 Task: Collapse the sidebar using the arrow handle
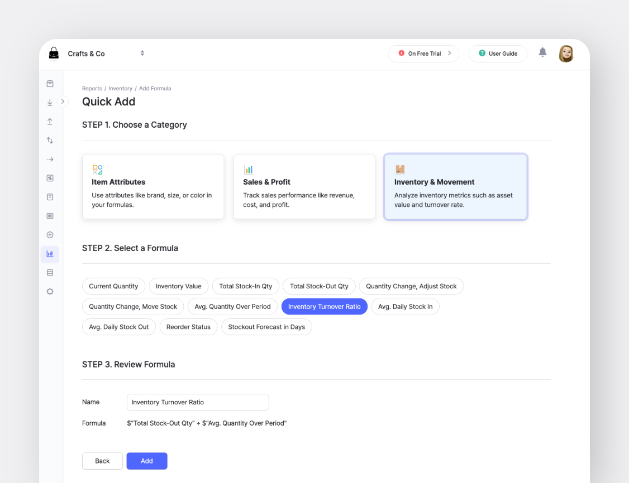pos(63,102)
